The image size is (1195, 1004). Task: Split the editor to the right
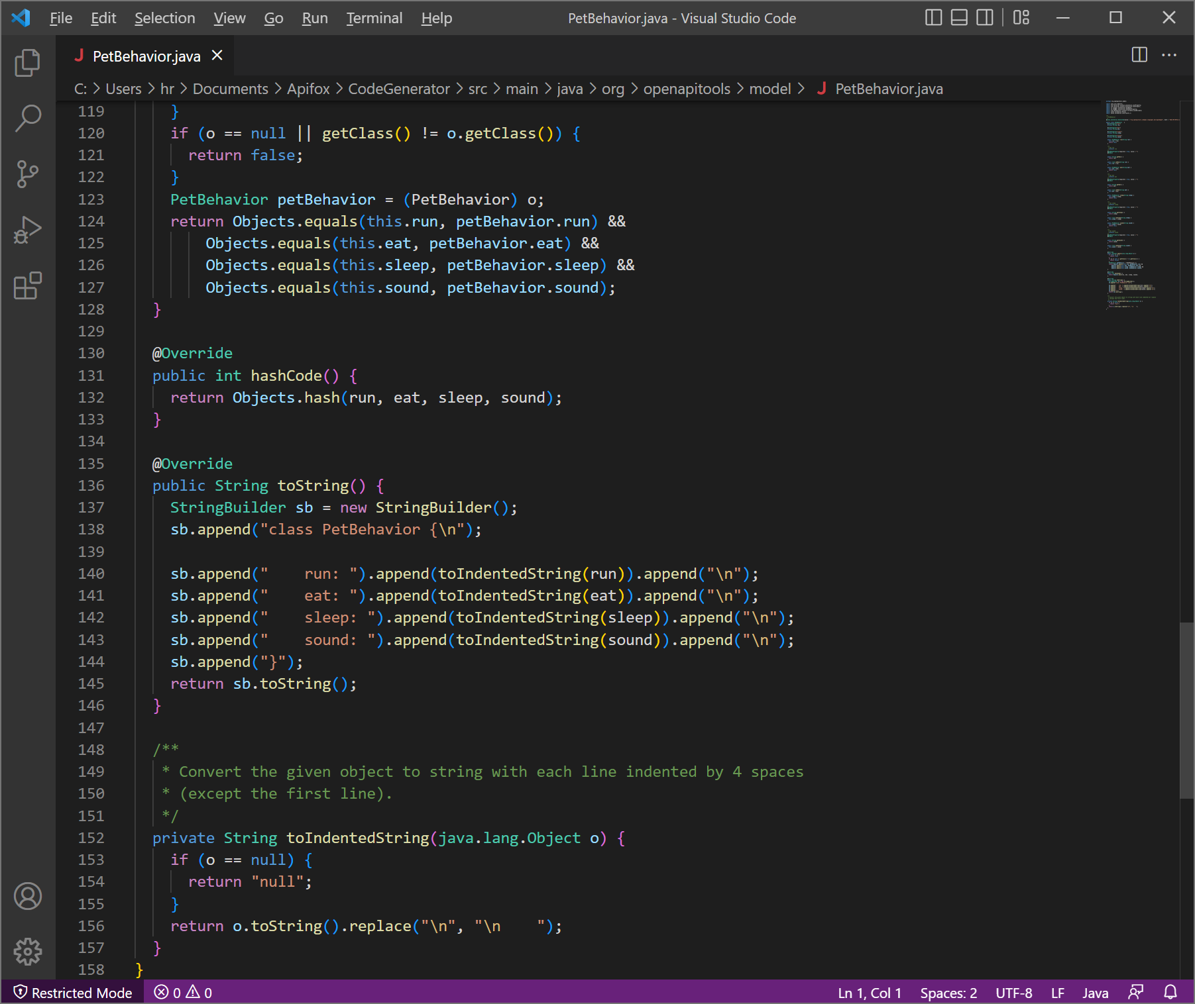point(1139,55)
